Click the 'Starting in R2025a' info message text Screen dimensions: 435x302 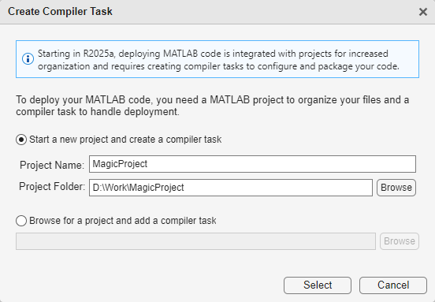click(218, 60)
